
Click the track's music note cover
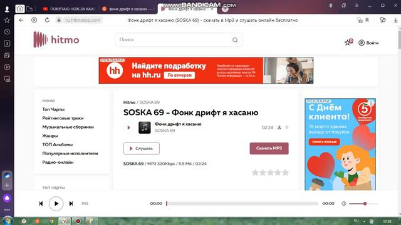(145, 127)
